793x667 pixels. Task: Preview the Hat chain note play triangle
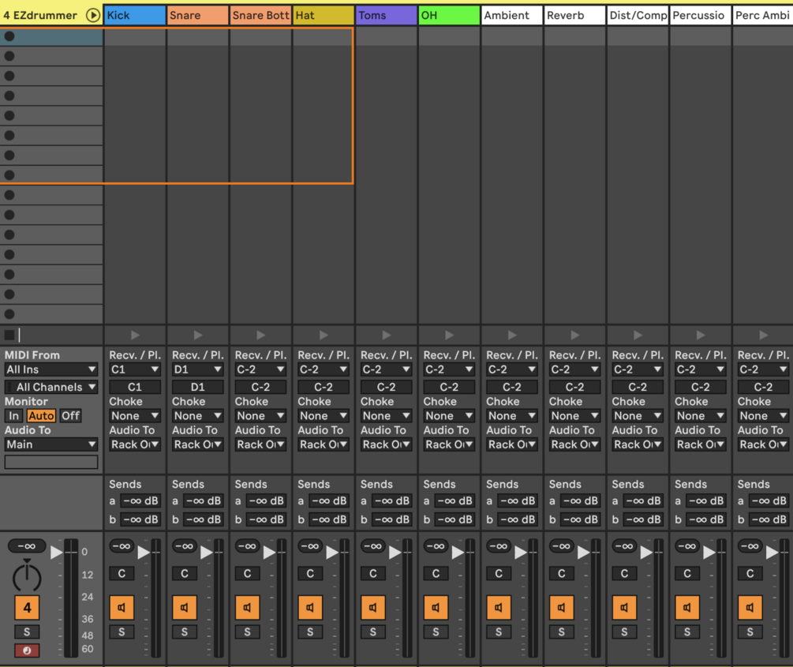click(x=324, y=335)
